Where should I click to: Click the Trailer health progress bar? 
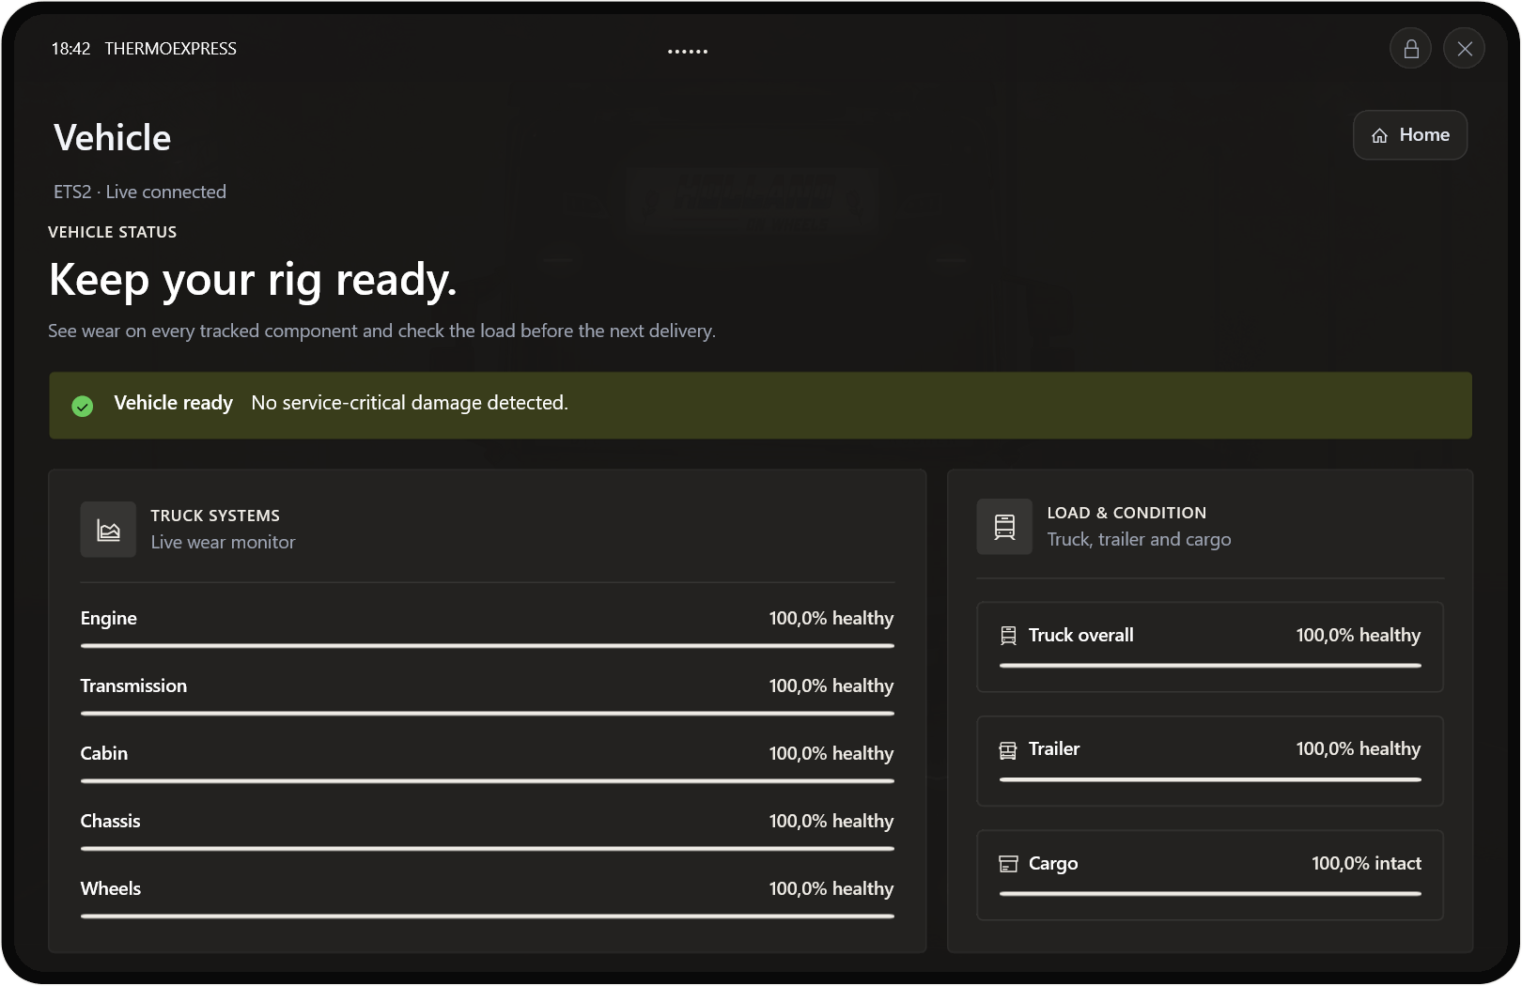coord(1210,779)
